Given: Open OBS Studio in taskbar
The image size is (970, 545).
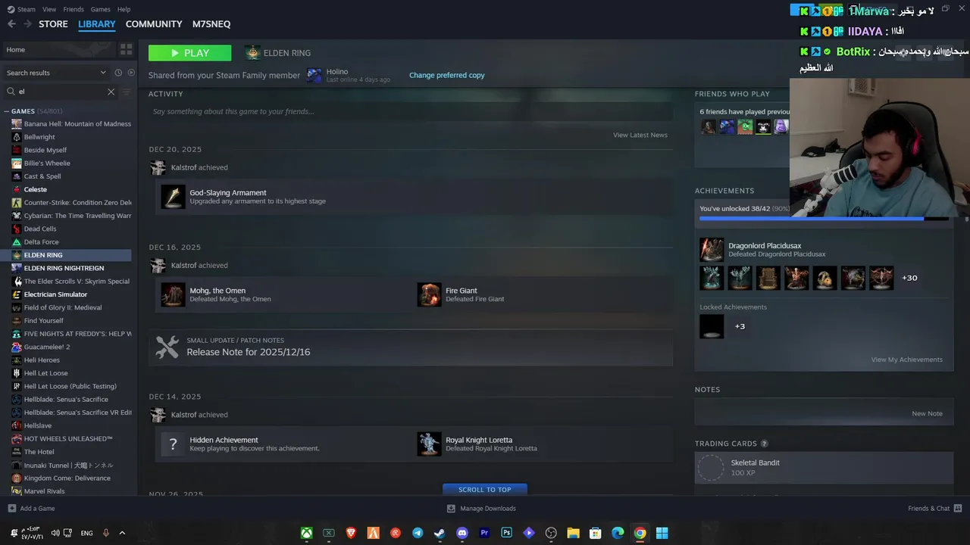Looking at the screenshot, I should (551, 533).
